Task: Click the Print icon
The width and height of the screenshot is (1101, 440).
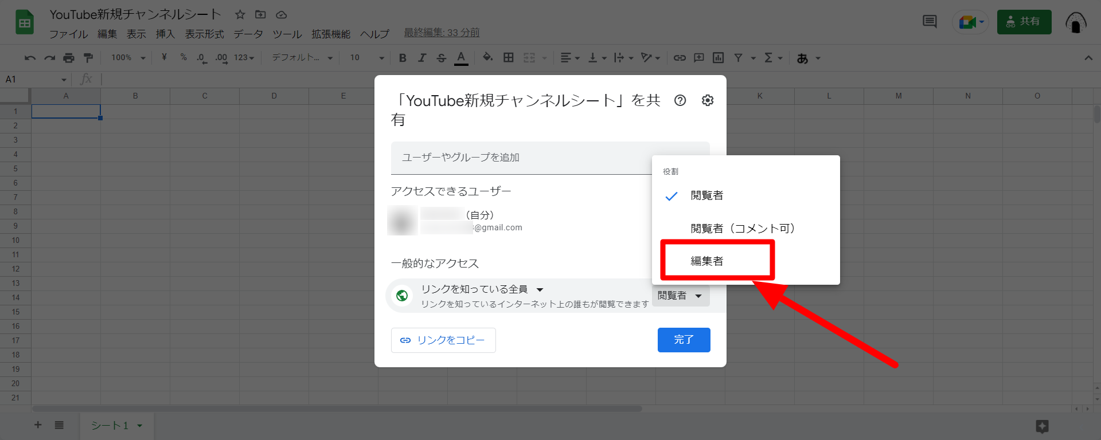Action: click(69, 58)
